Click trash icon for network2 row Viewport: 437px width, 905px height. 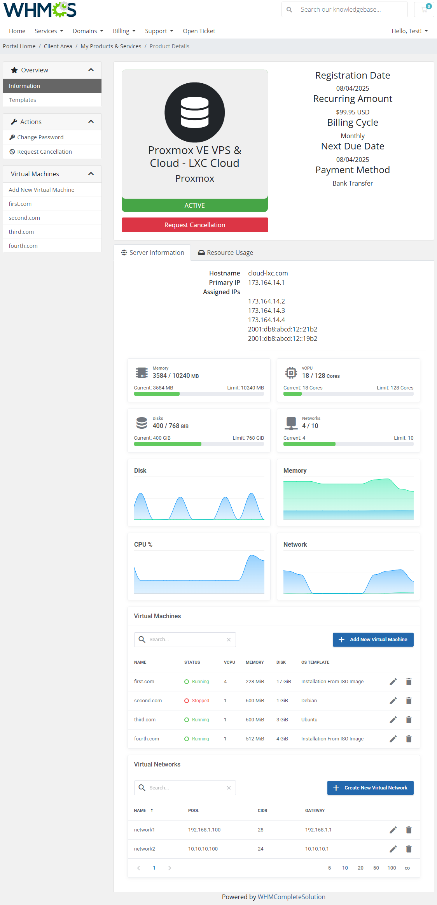409,849
